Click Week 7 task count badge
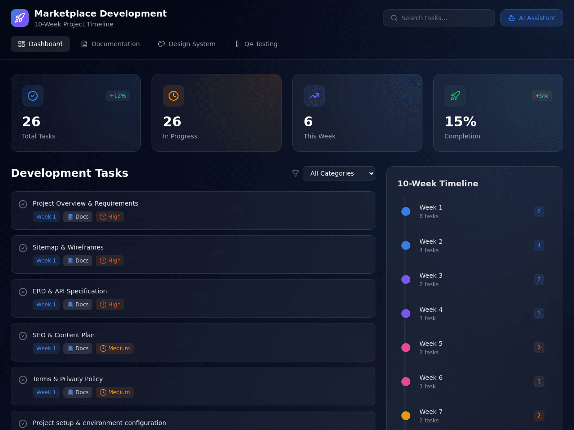 [539, 416]
